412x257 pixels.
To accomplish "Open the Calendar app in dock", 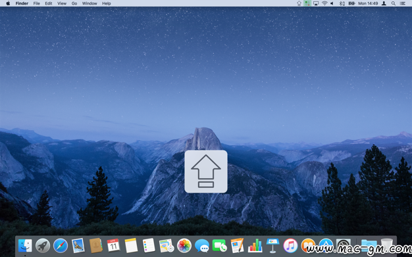I will (113, 246).
